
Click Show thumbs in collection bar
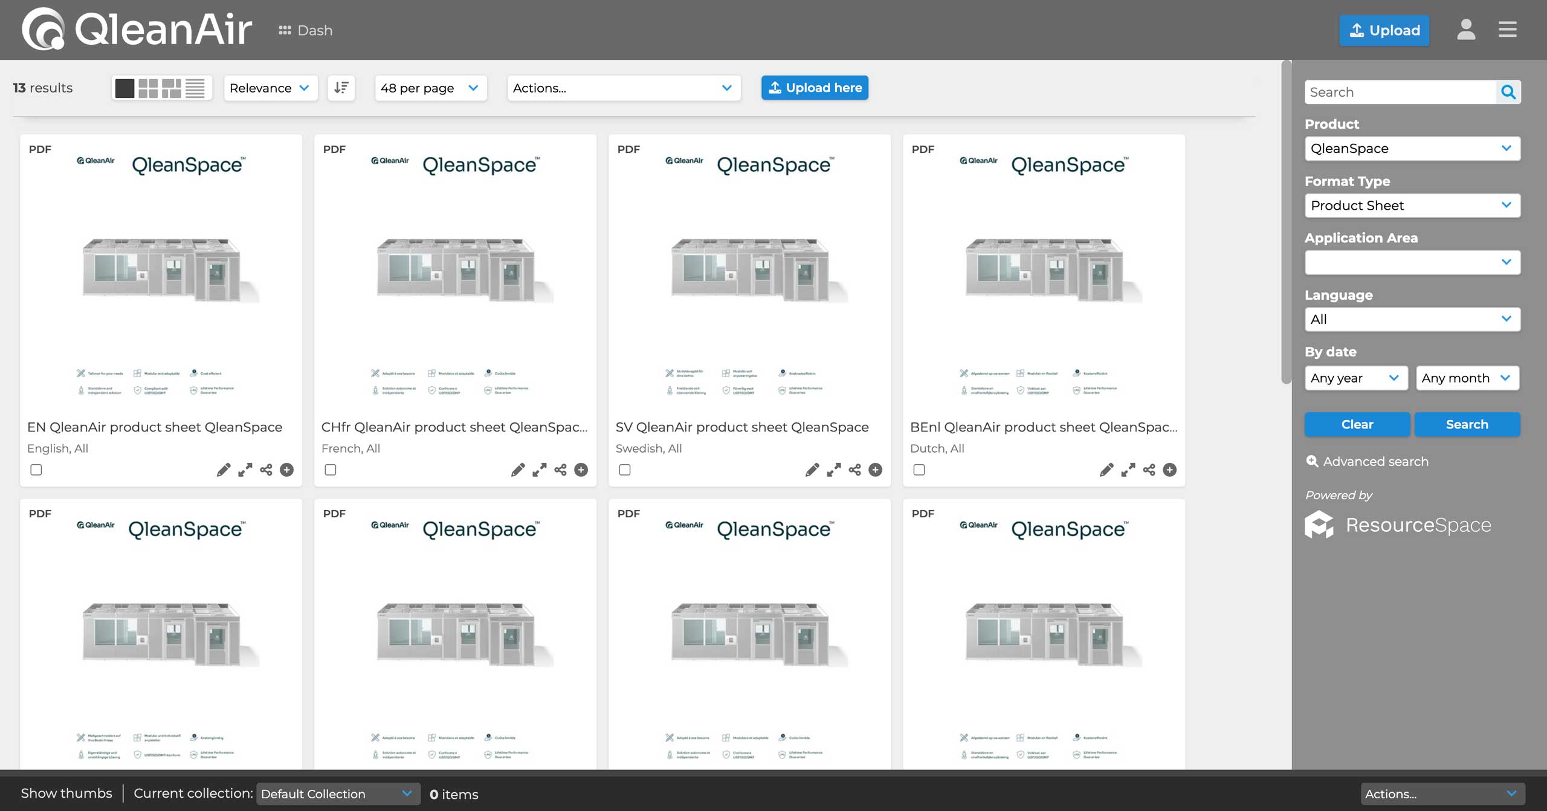[x=66, y=793]
